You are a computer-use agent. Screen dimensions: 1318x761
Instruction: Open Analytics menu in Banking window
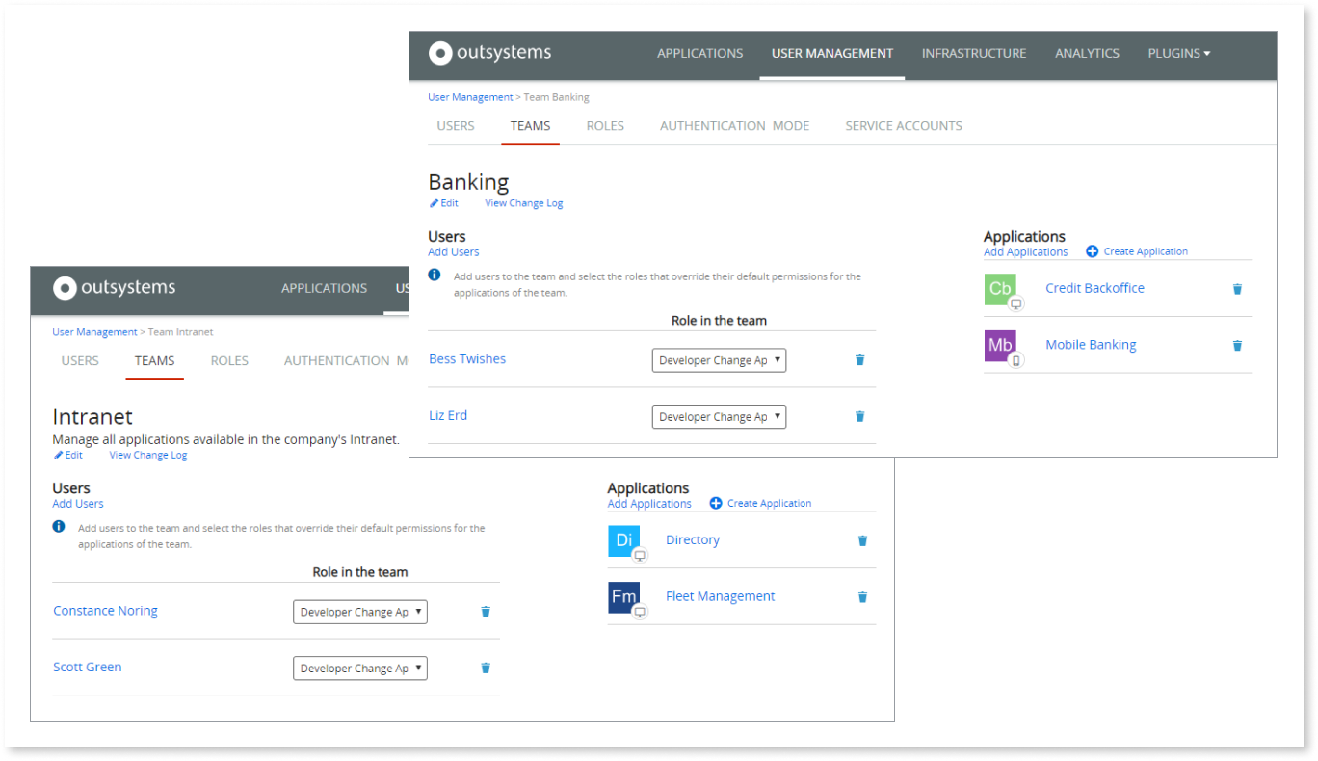pyautogui.click(x=1087, y=54)
